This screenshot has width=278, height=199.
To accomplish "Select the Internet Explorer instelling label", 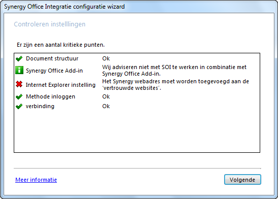I will click(60, 85).
